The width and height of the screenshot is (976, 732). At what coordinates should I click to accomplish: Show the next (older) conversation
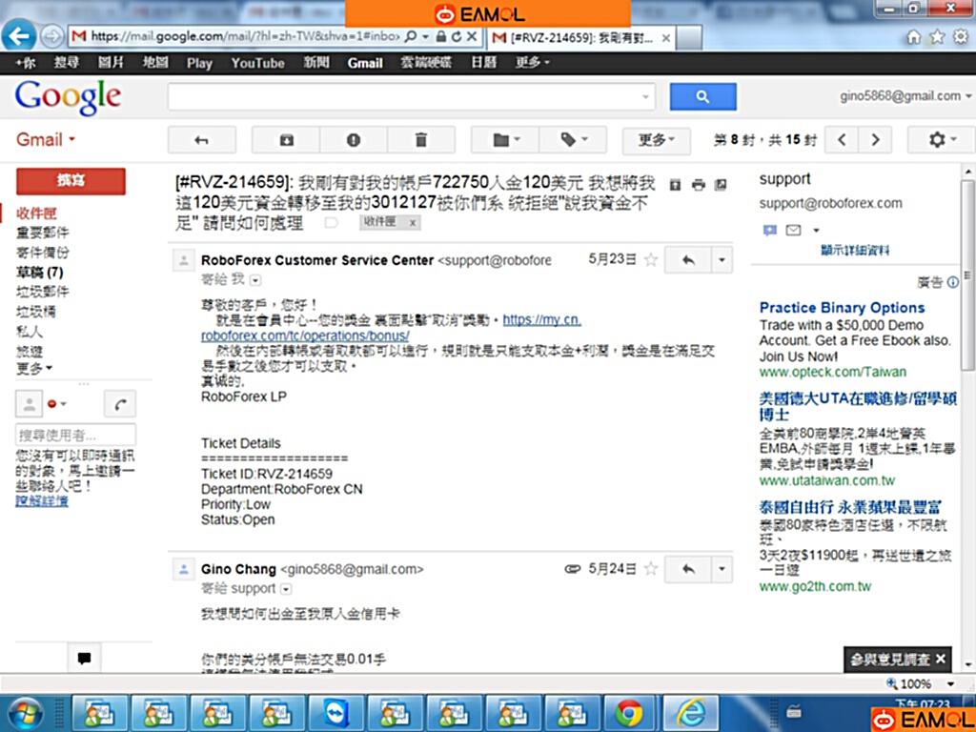876,140
